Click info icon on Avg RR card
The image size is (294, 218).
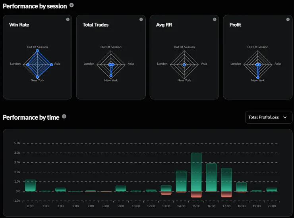coord(215,19)
